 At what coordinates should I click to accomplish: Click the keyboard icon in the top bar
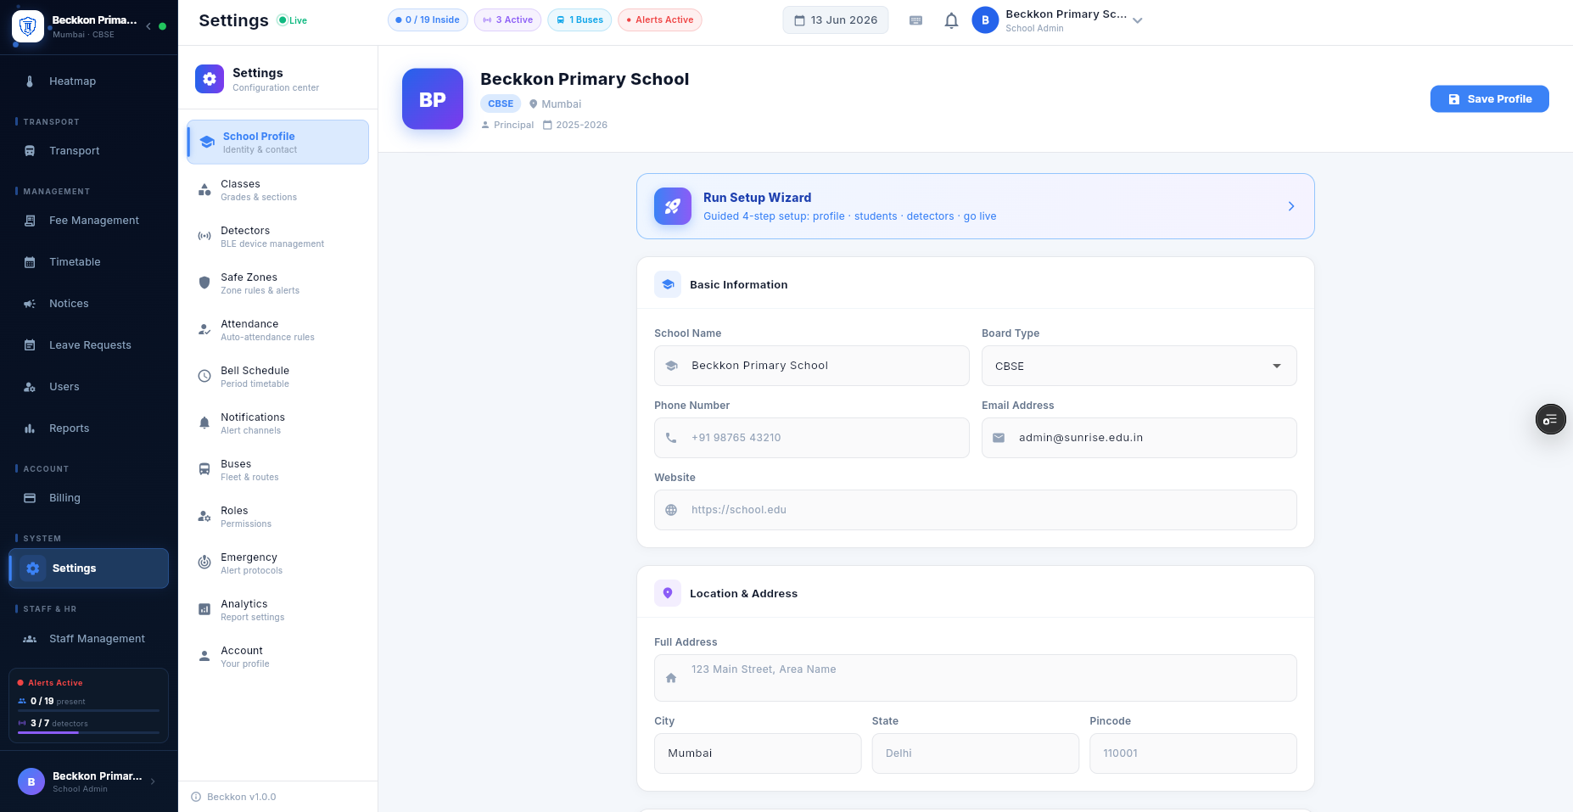pos(915,20)
